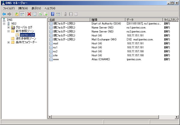
Task: Toggle the show/hide console tree icon
Action: pyautogui.click(x=22, y=14)
